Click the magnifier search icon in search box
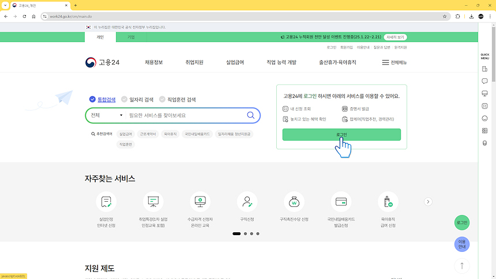Viewport: 496px width, 279px height. click(250, 115)
